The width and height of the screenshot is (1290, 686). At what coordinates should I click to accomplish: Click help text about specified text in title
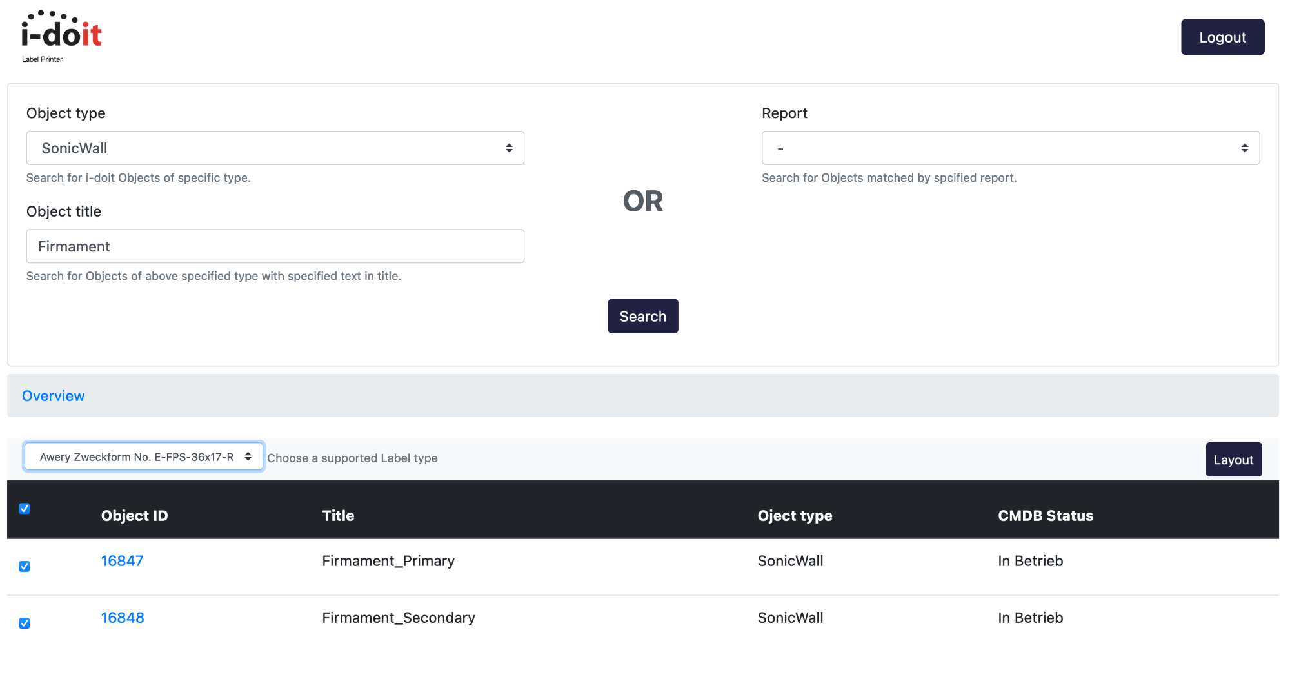[213, 276]
